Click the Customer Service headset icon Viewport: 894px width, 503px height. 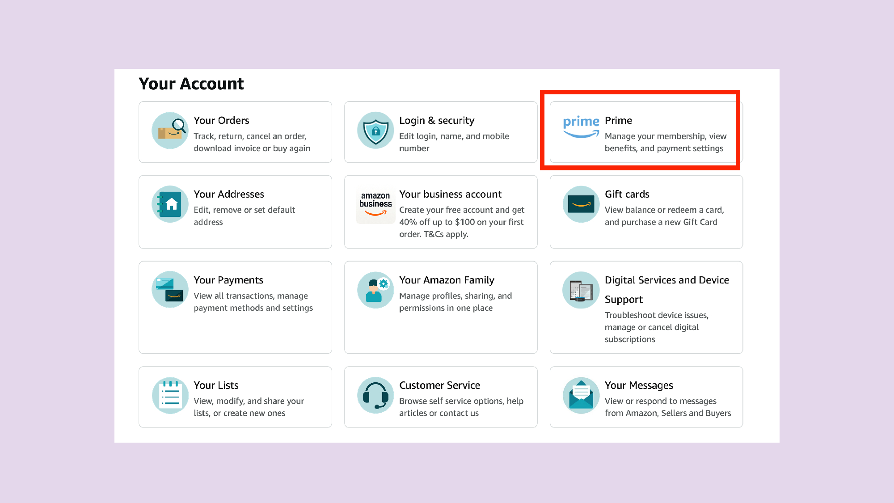point(375,395)
